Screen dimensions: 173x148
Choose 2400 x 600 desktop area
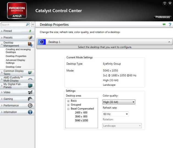coord(81,113)
